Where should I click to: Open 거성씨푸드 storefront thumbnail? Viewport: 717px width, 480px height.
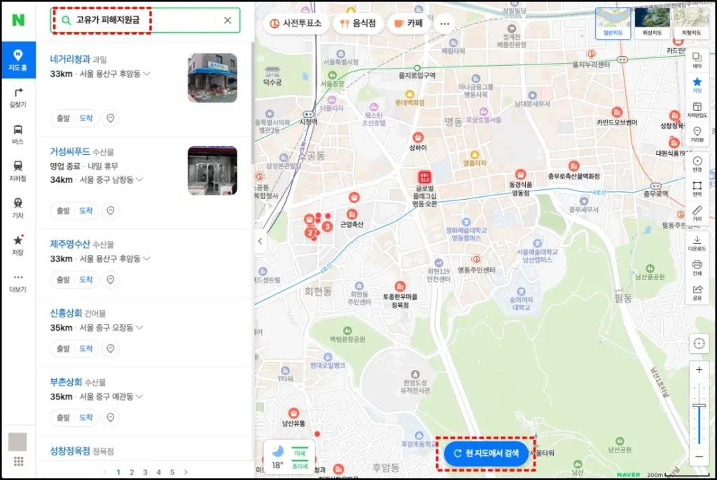212,170
